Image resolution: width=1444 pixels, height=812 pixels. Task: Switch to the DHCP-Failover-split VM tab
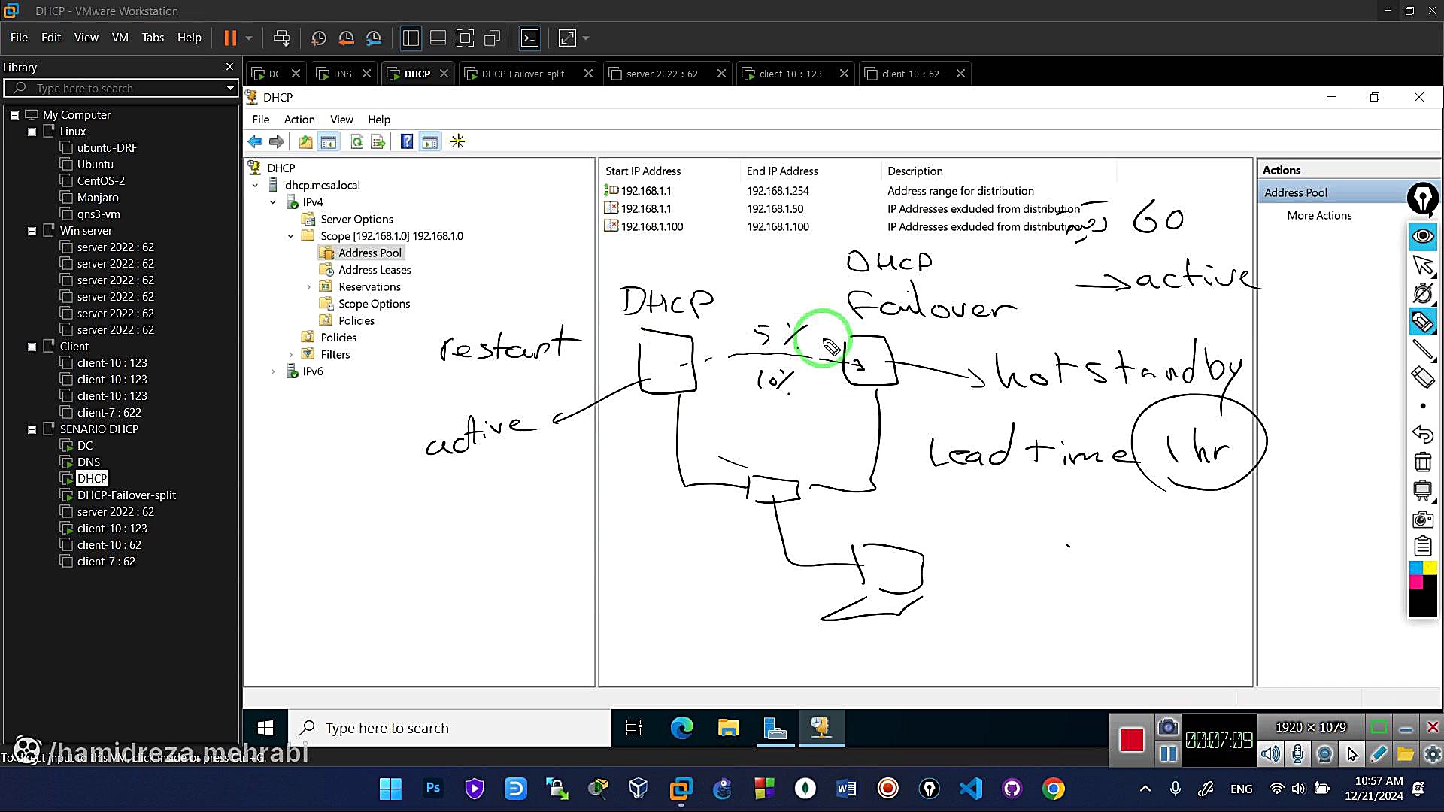522,74
